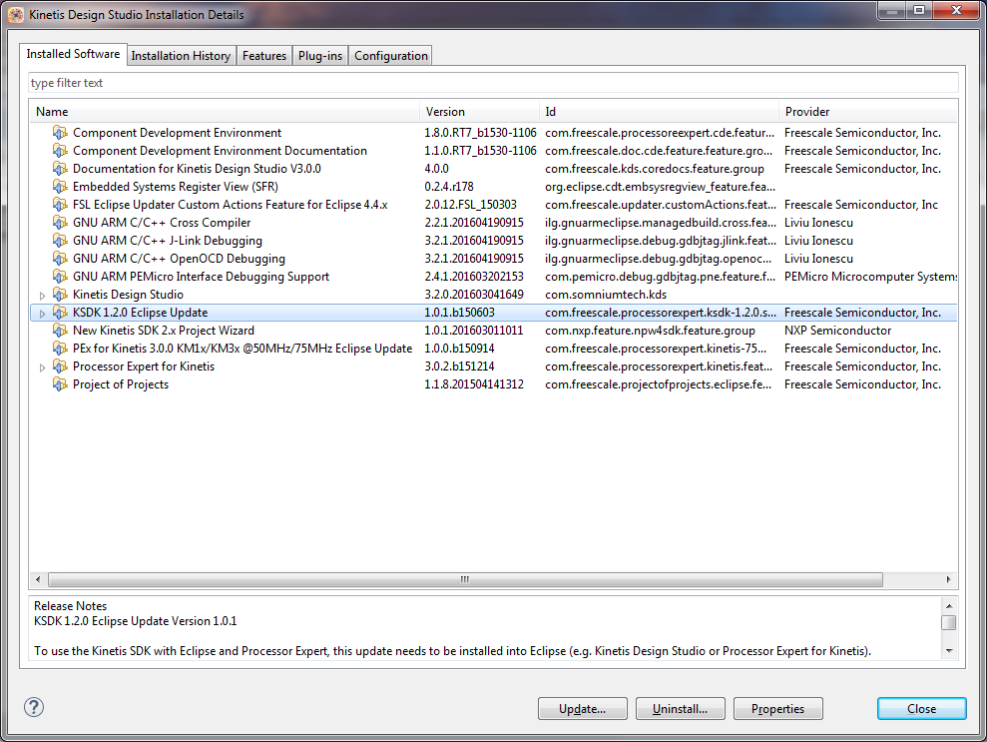Expand the Processor Expert for Kinetis node

[42, 368]
